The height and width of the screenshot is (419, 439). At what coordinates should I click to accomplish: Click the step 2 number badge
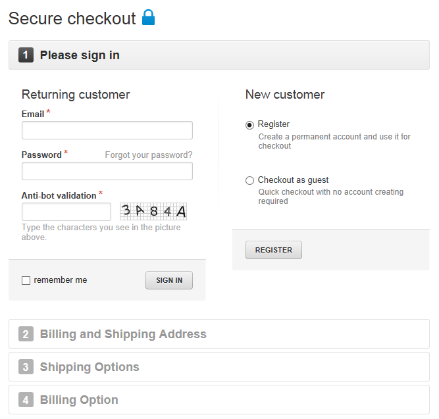26,334
